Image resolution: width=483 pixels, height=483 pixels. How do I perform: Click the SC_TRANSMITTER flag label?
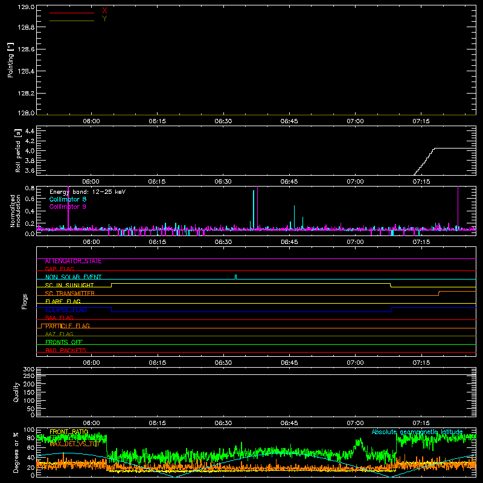[70, 293]
